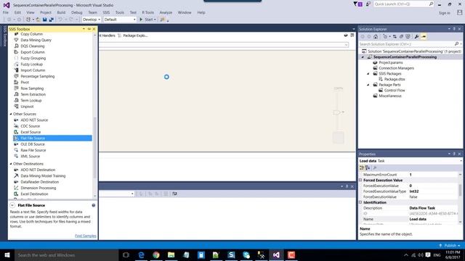Click the Undo arrow in the toolbar

pyautogui.click(x=60, y=20)
